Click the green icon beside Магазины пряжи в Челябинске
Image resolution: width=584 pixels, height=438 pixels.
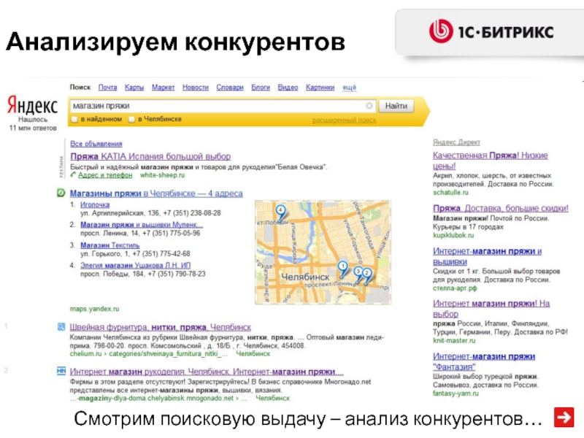pyautogui.click(x=61, y=193)
